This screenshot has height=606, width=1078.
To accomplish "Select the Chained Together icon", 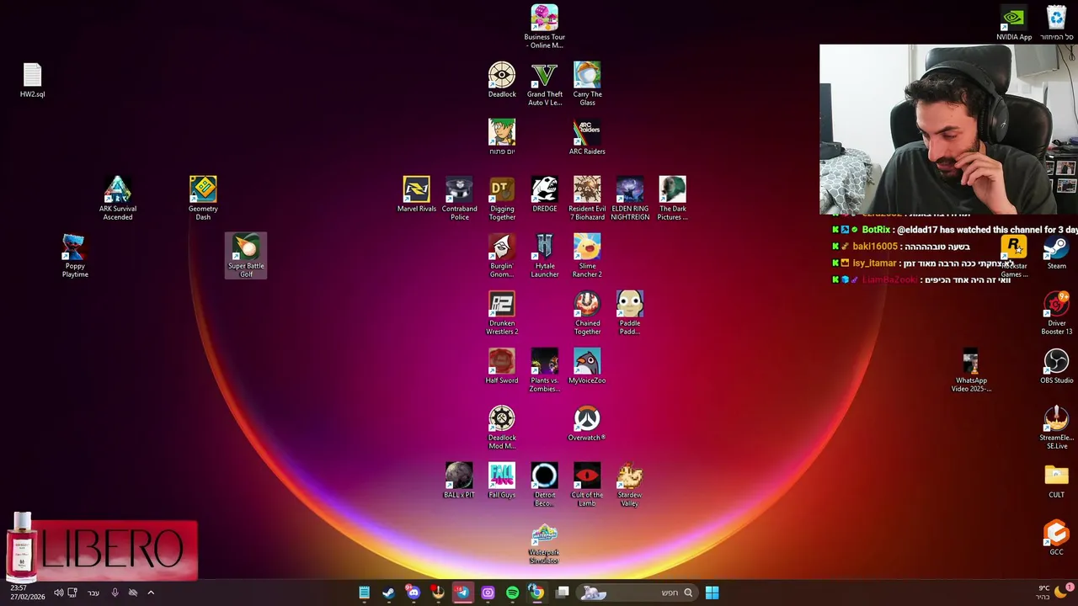I will pos(587,313).
